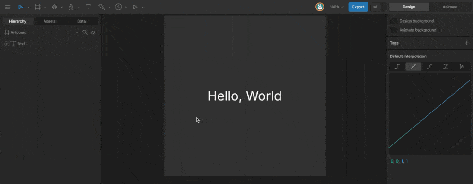Switch to the Hierarchy tab

18,21
